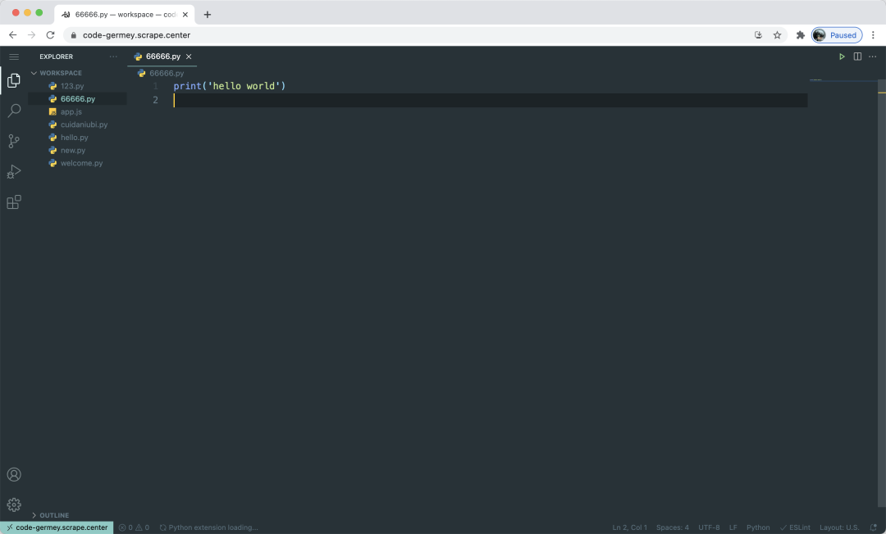Open the Manage settings gear menu
Viewport: 886px width, 534px height.
pos(13,504)
